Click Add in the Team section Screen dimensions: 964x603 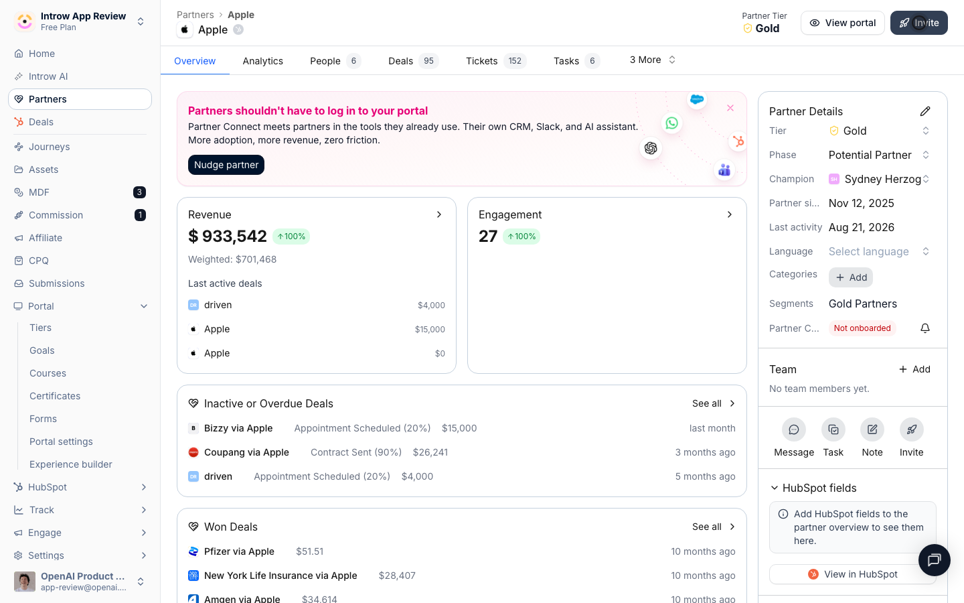point(914,369)
